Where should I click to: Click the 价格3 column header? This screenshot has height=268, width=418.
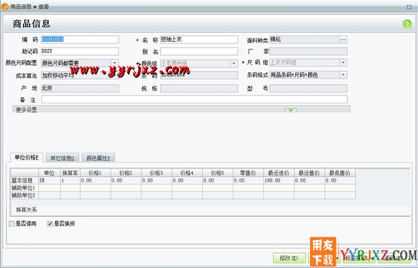pyautogui.click(x=157, y=173)
